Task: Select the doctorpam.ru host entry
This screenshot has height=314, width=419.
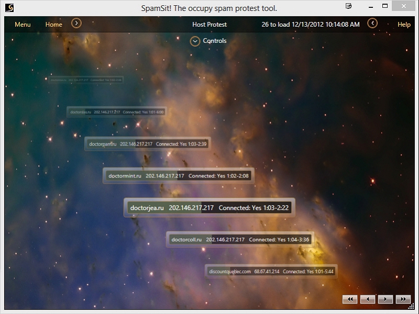Action: pos(148,144)
